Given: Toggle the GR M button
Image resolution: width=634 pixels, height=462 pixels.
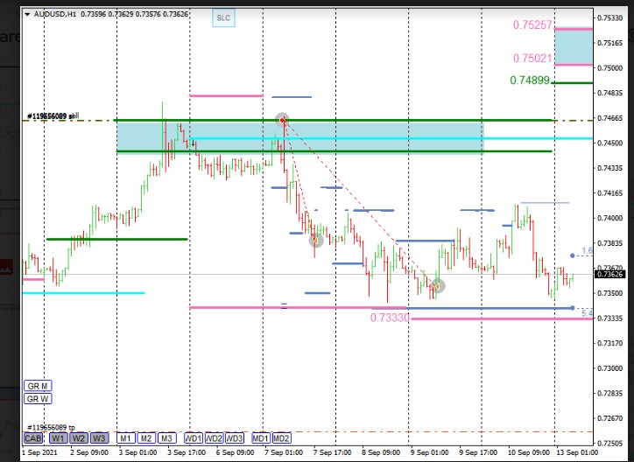Looking at the screenshot, I should [38, 385].
